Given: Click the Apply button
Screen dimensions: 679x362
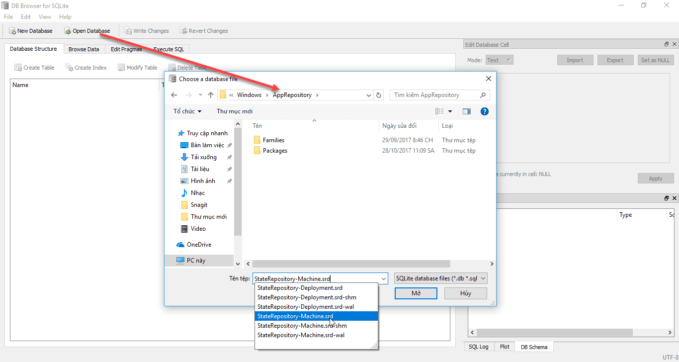Looking at the screenshot, I should pos(656,179).
